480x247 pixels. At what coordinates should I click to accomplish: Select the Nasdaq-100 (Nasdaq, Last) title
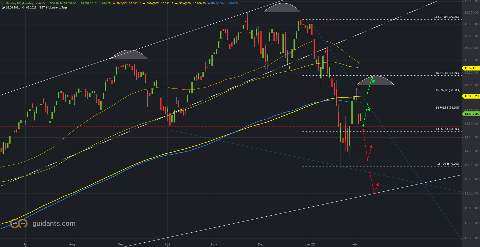[x=23, y=3]
